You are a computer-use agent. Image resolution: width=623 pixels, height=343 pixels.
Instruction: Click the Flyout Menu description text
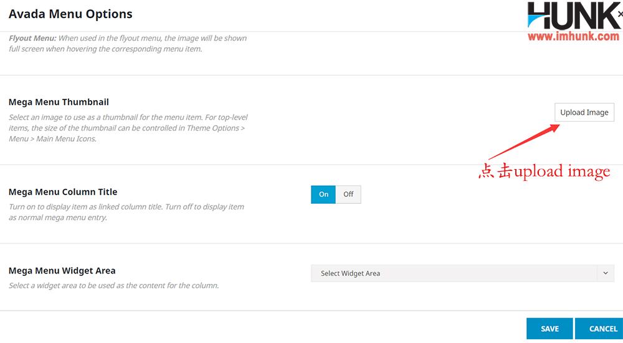tap(128, 43)
